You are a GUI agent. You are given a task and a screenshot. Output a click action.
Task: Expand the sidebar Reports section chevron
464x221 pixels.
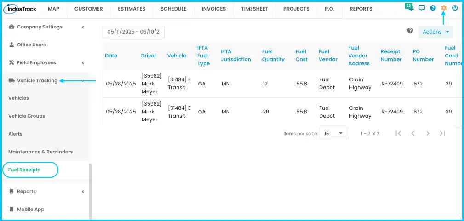tap(83, 192)
